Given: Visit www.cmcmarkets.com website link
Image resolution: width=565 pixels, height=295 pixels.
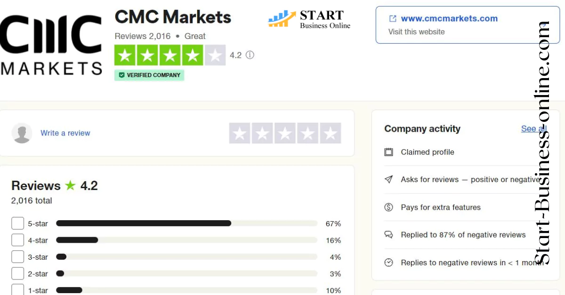Looking at the screenshot, I should (x=449, y=19).
